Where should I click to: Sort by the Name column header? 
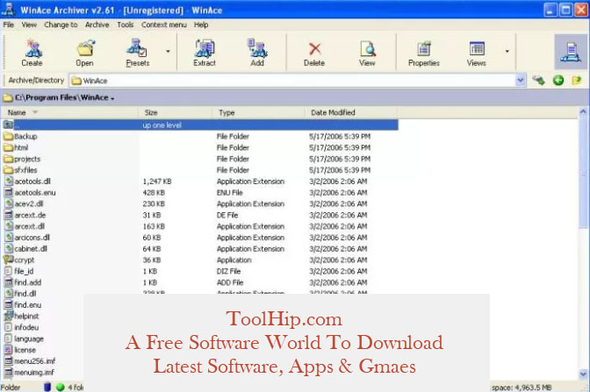(x=70, y=112)
